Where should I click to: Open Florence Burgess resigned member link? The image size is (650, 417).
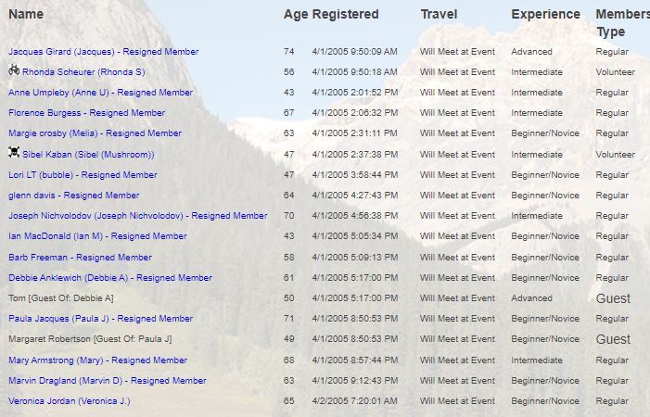(x=86, y=113)
